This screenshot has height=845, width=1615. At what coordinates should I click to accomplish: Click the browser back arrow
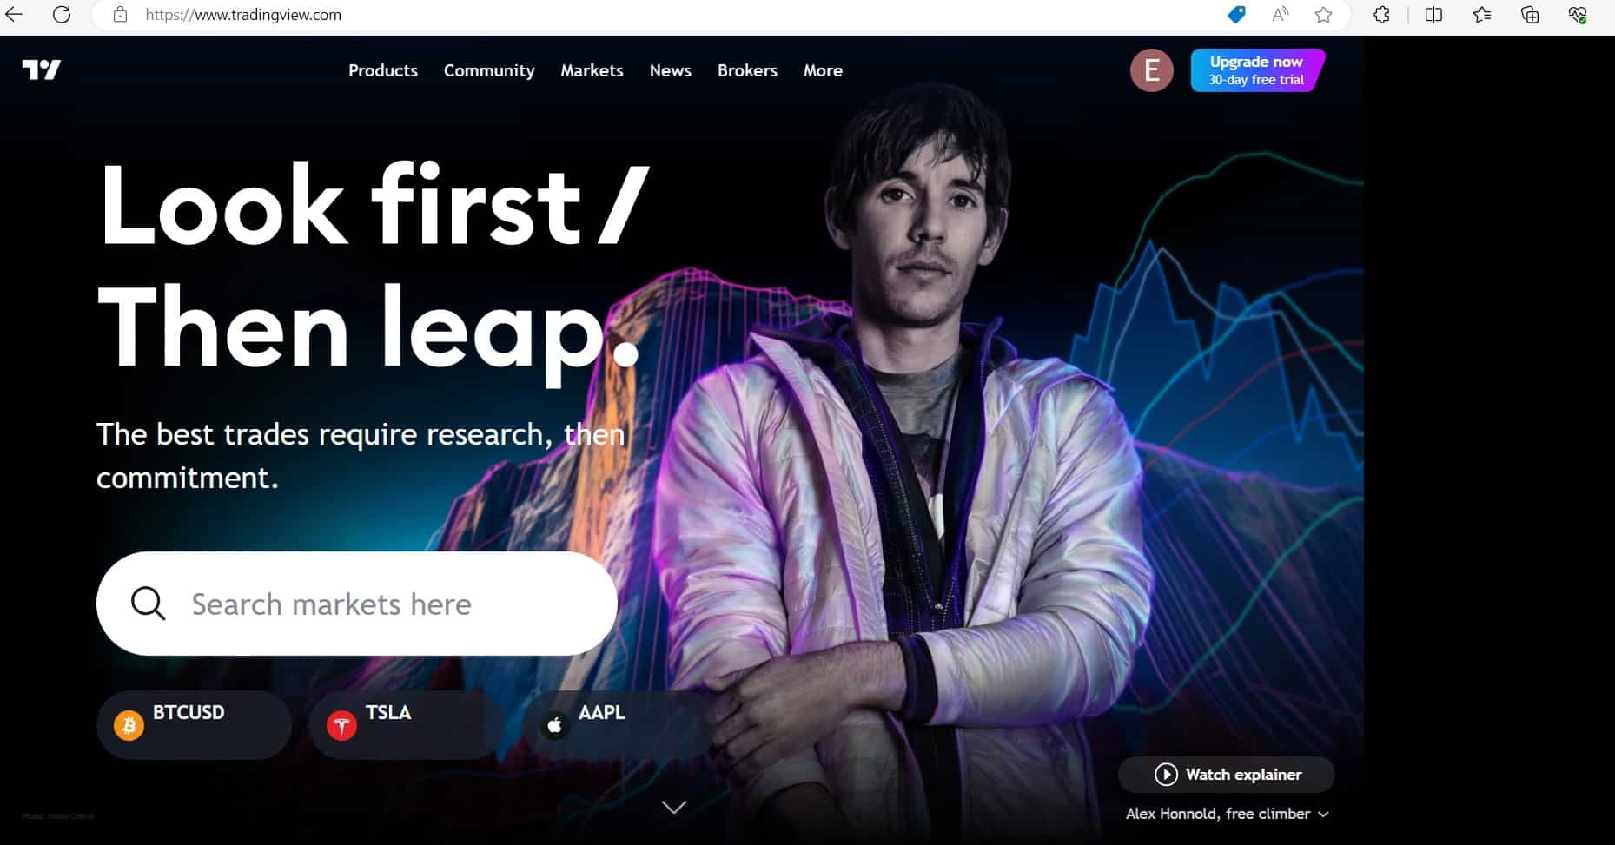[14, 15]
